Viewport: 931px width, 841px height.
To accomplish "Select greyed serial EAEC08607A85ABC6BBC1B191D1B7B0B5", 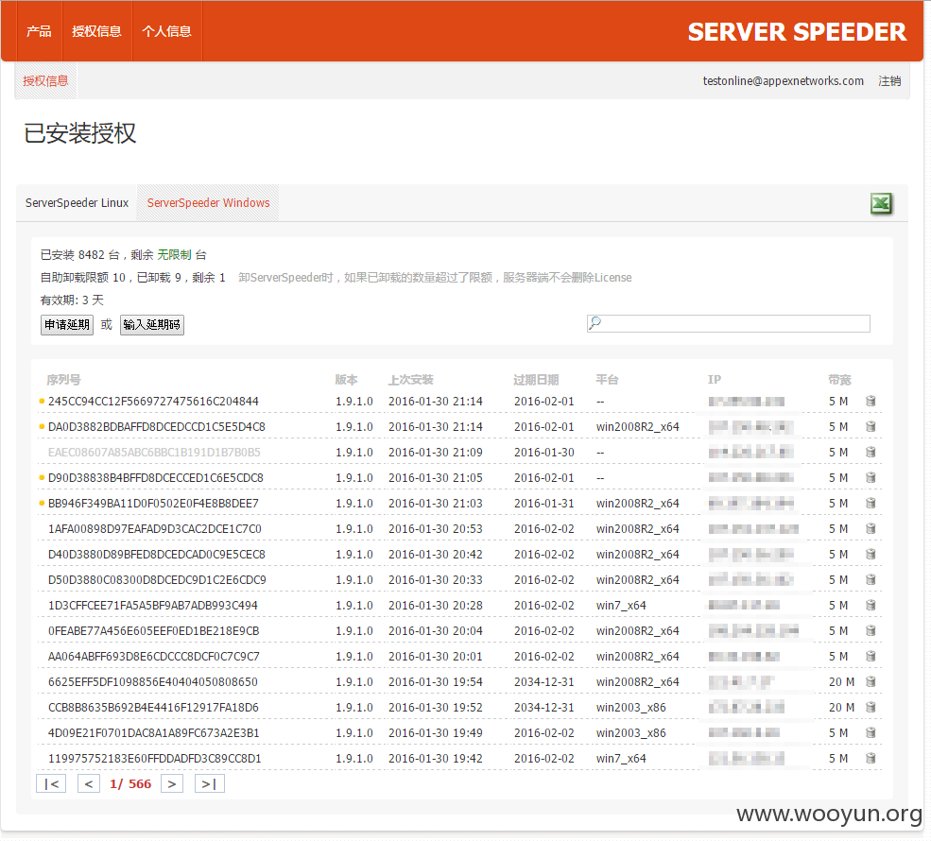I will click(x=154, y=453).
